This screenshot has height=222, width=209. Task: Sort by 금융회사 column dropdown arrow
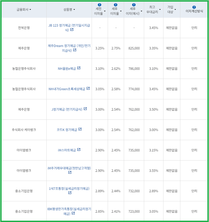30,10
